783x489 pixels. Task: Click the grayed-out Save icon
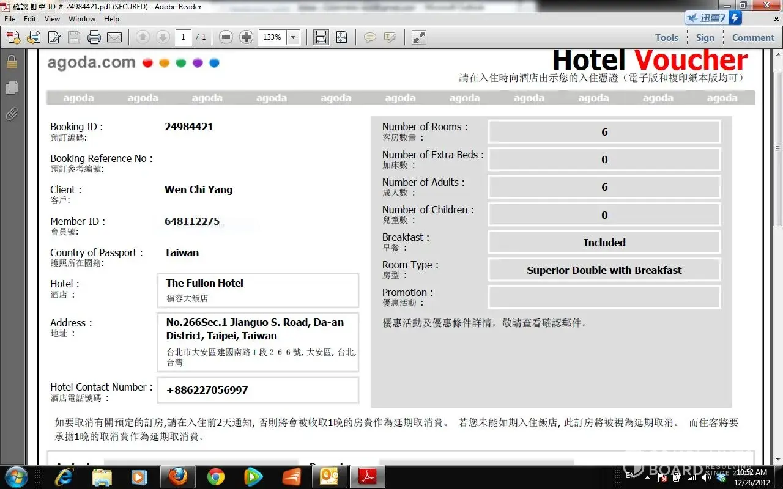point(74,37)
